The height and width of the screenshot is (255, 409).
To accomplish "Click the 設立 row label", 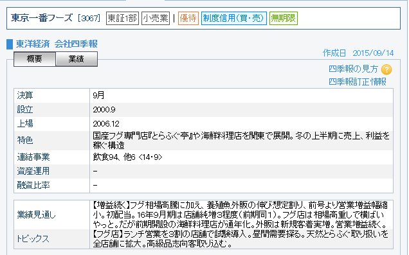I will point(25,109).
